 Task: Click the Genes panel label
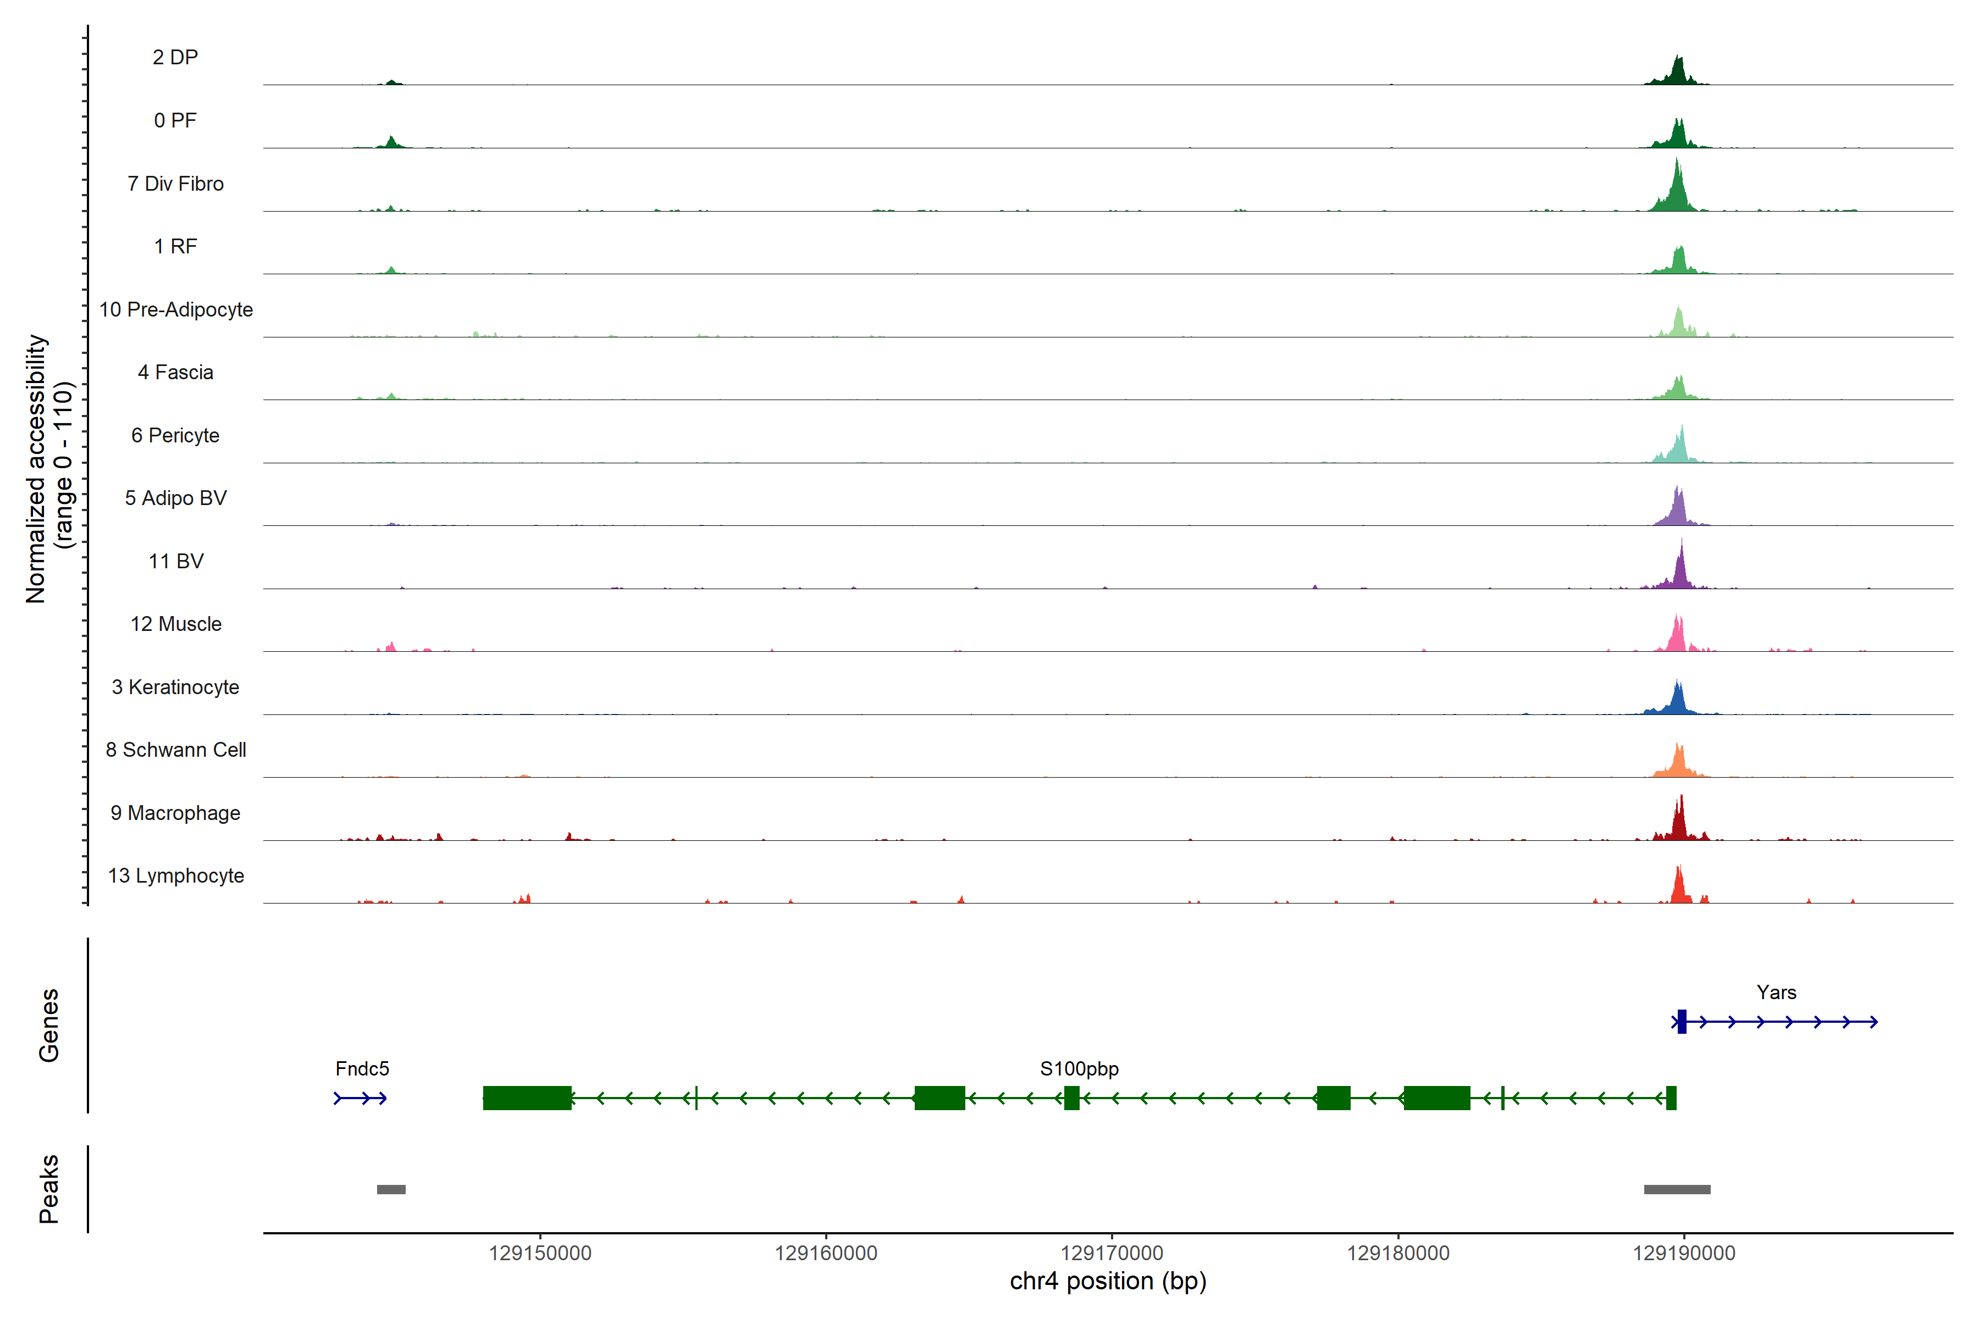(x=49, y=1024)
